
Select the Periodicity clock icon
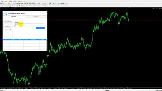pos(62,3)
